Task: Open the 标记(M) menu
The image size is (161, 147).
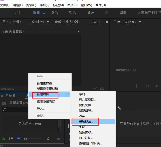Action: [x=58, y=5]
